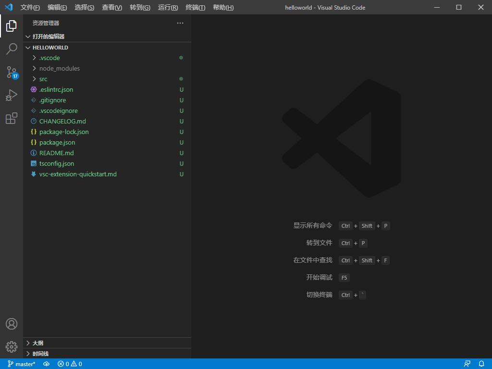Click the F5 key label
The width and height of the screenshot is (492, 369).
point(344,278)
